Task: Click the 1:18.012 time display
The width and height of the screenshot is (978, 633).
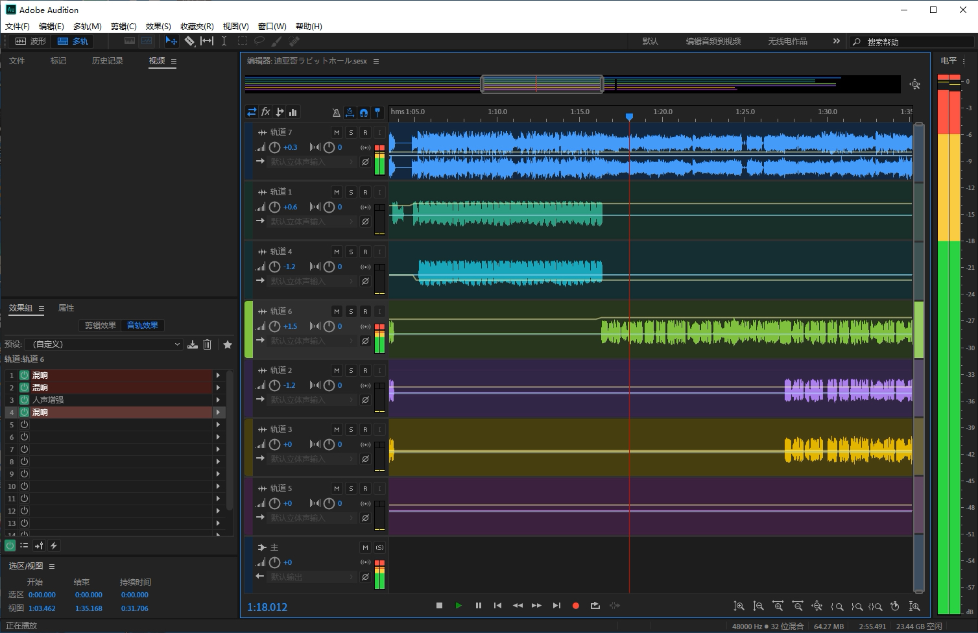Action: (267, 607)
